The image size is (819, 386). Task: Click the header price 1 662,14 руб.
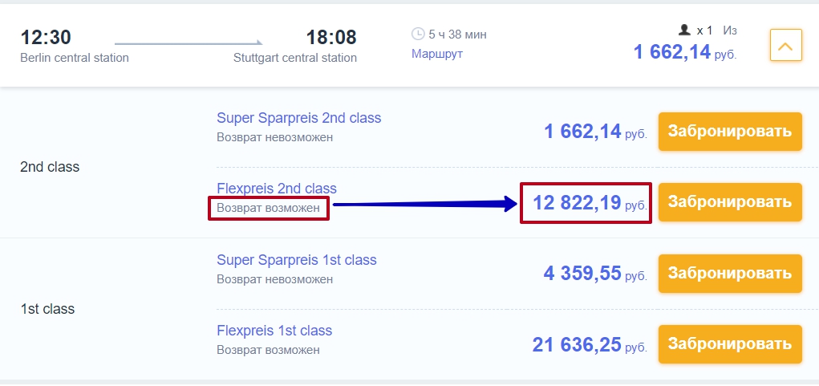685,51
